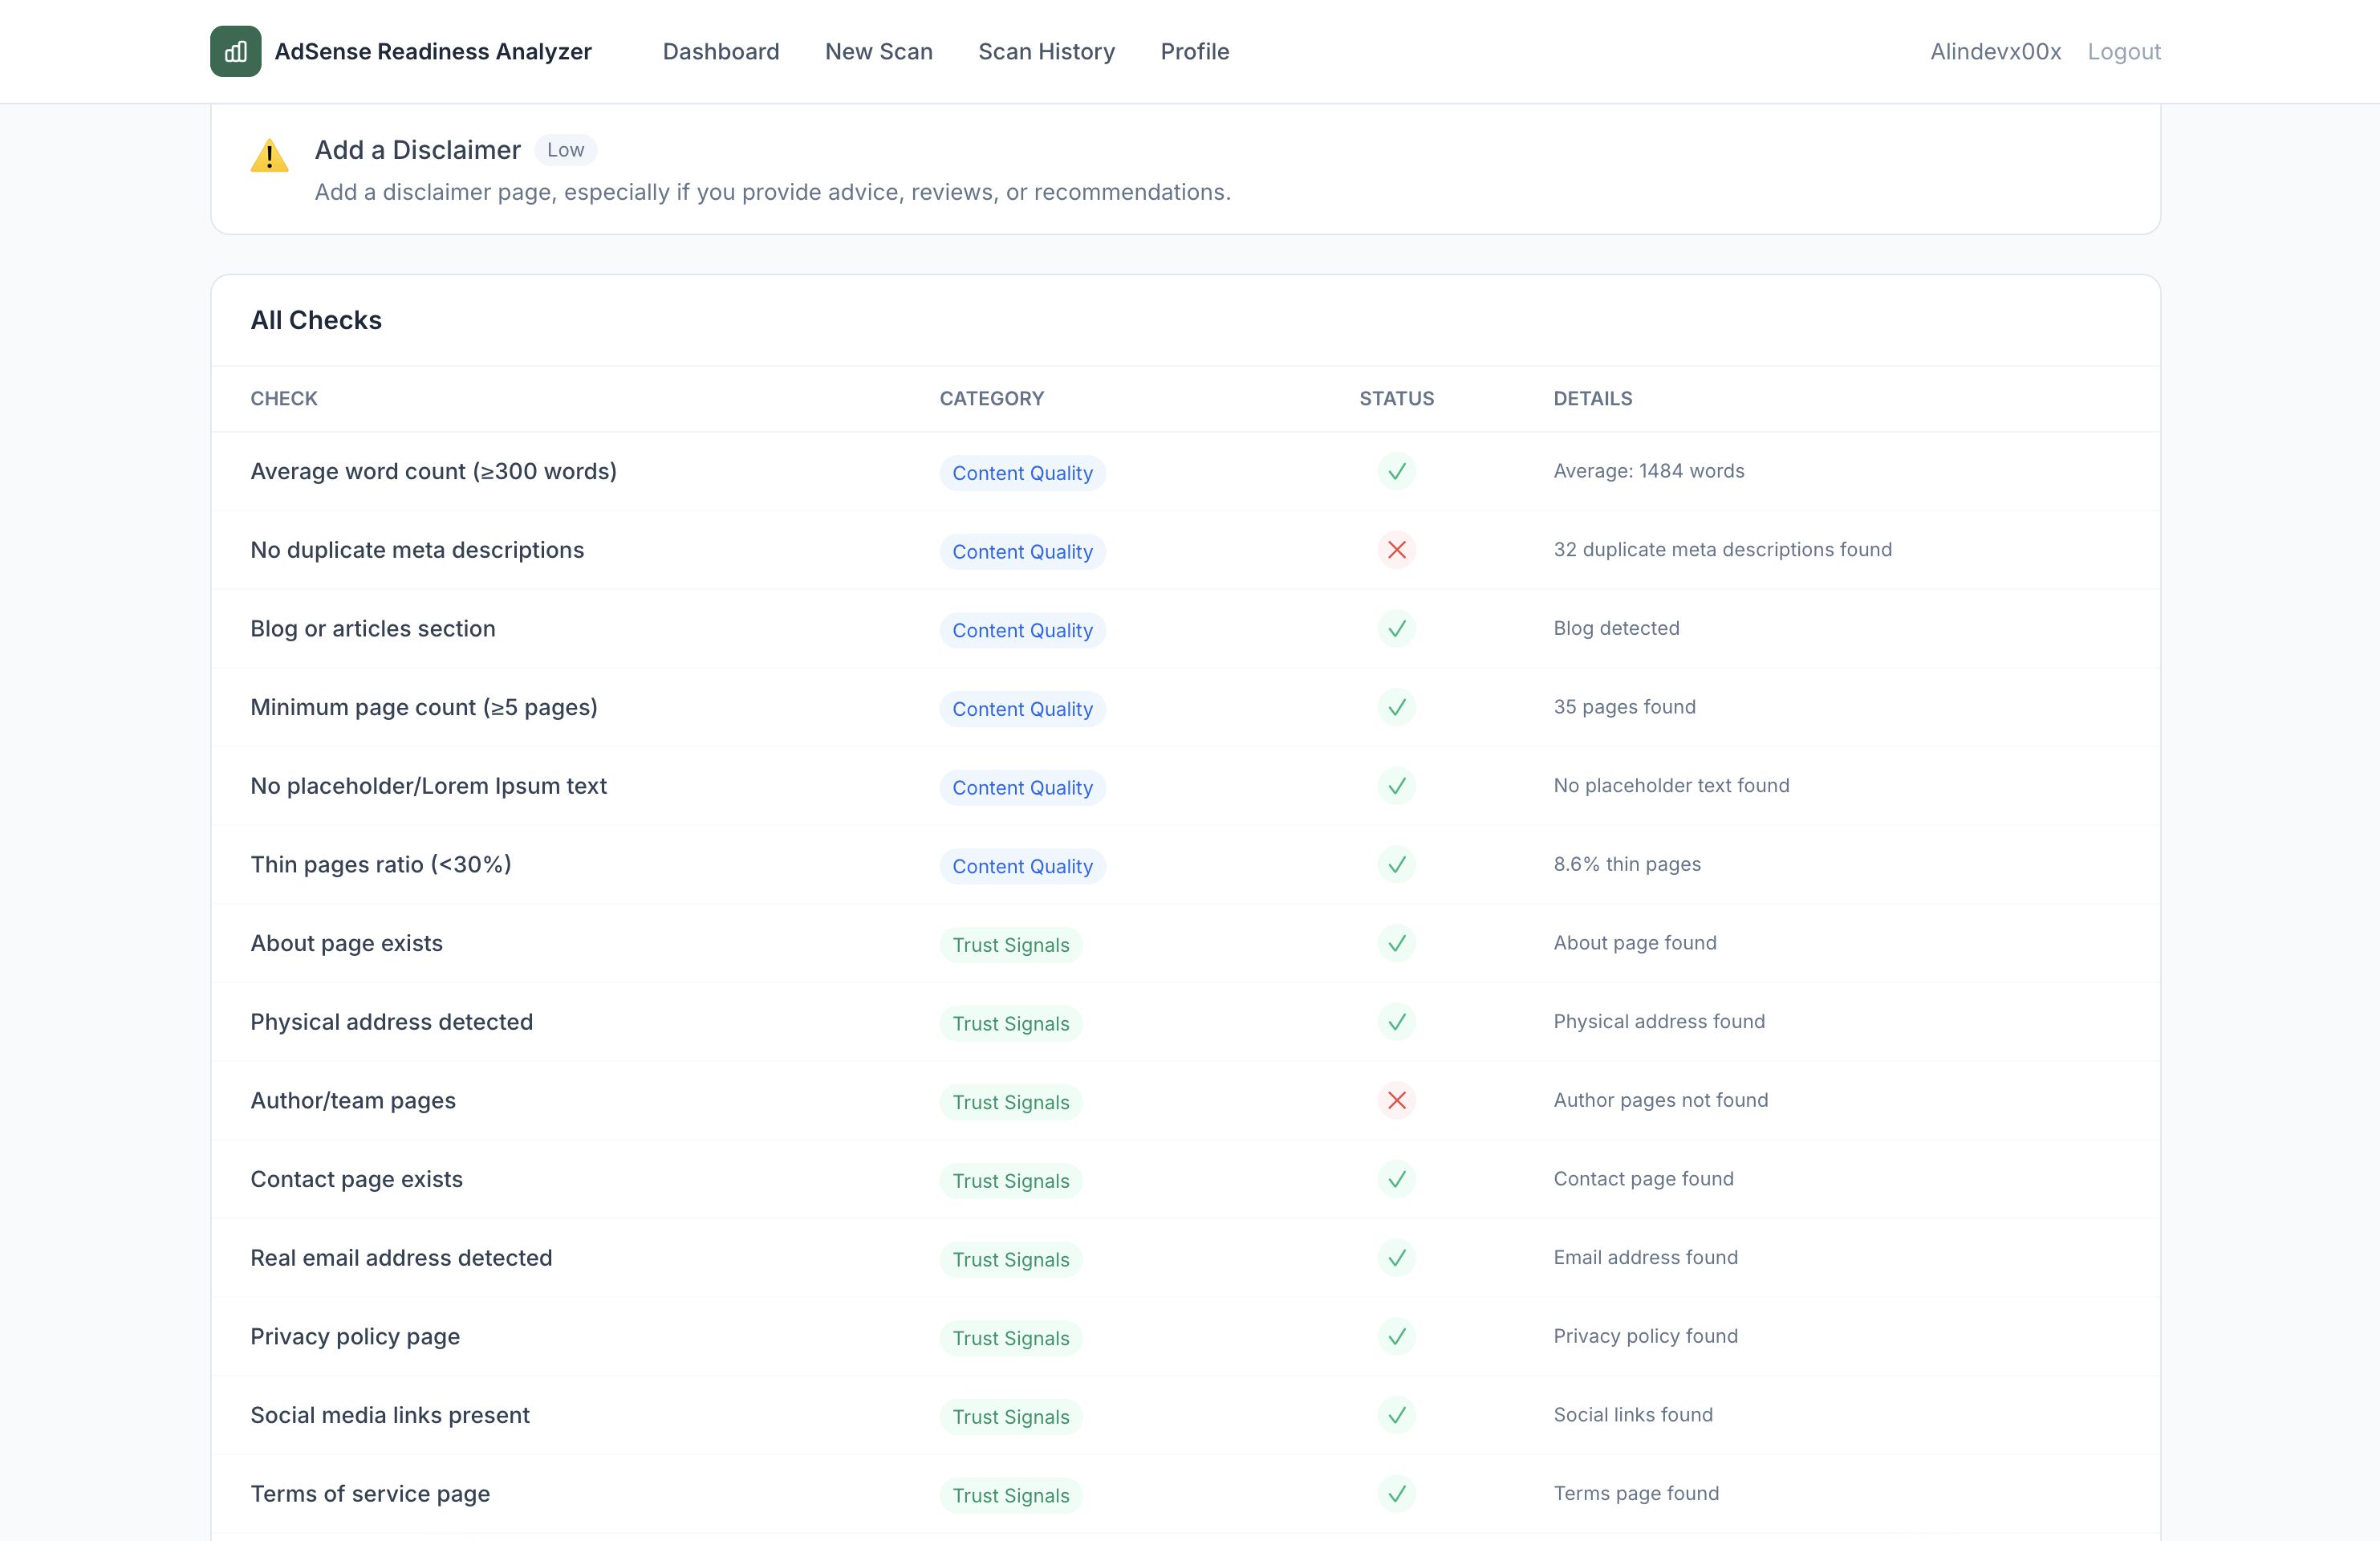Click the Content Quality tag for Minimum page count
The width and height of the screenshot is (2380, 1541).
(x=1021, y=709)
